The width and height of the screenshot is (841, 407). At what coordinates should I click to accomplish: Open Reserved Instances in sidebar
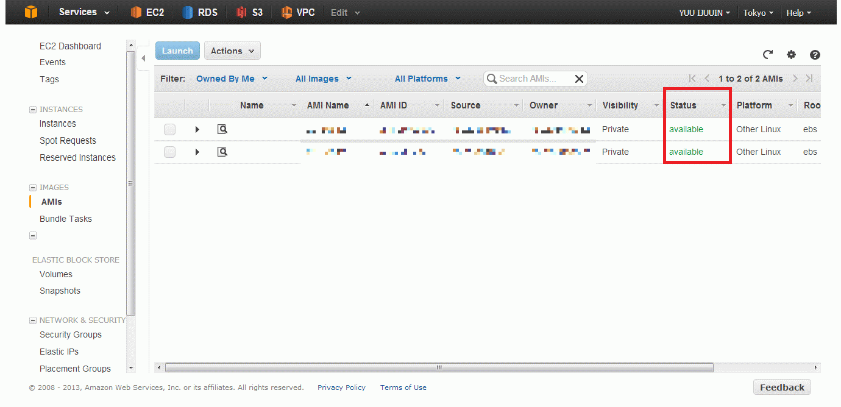(77, 158)
